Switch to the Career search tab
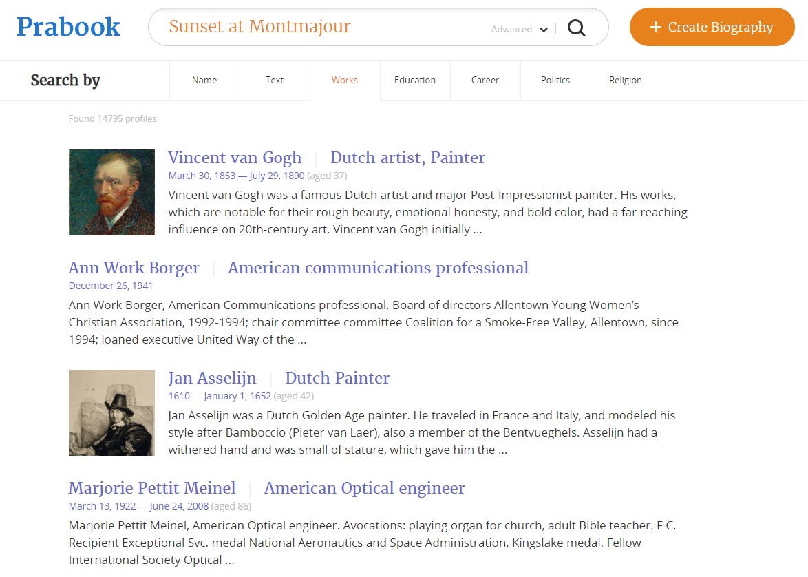Image resolution: width=808 pixels, height=577 pixels. (485, 80)
